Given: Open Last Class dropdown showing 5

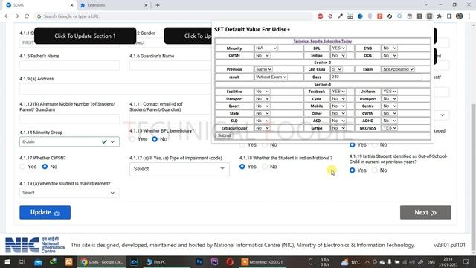Looking at the screenshot, I should coord(336,69).
